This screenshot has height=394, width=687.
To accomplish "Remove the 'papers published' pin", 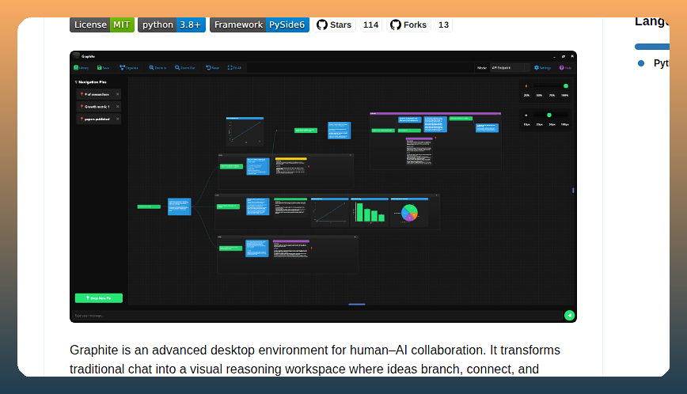I will [x=117, y=119].
